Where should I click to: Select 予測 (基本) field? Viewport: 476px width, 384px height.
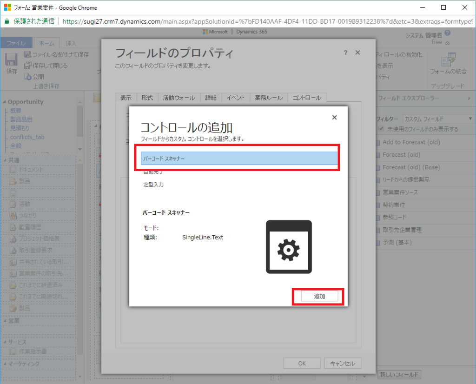(397, 243)
